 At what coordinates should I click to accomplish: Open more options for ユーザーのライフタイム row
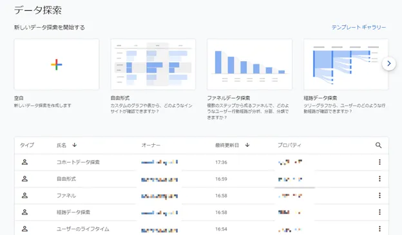coord(379,229)
